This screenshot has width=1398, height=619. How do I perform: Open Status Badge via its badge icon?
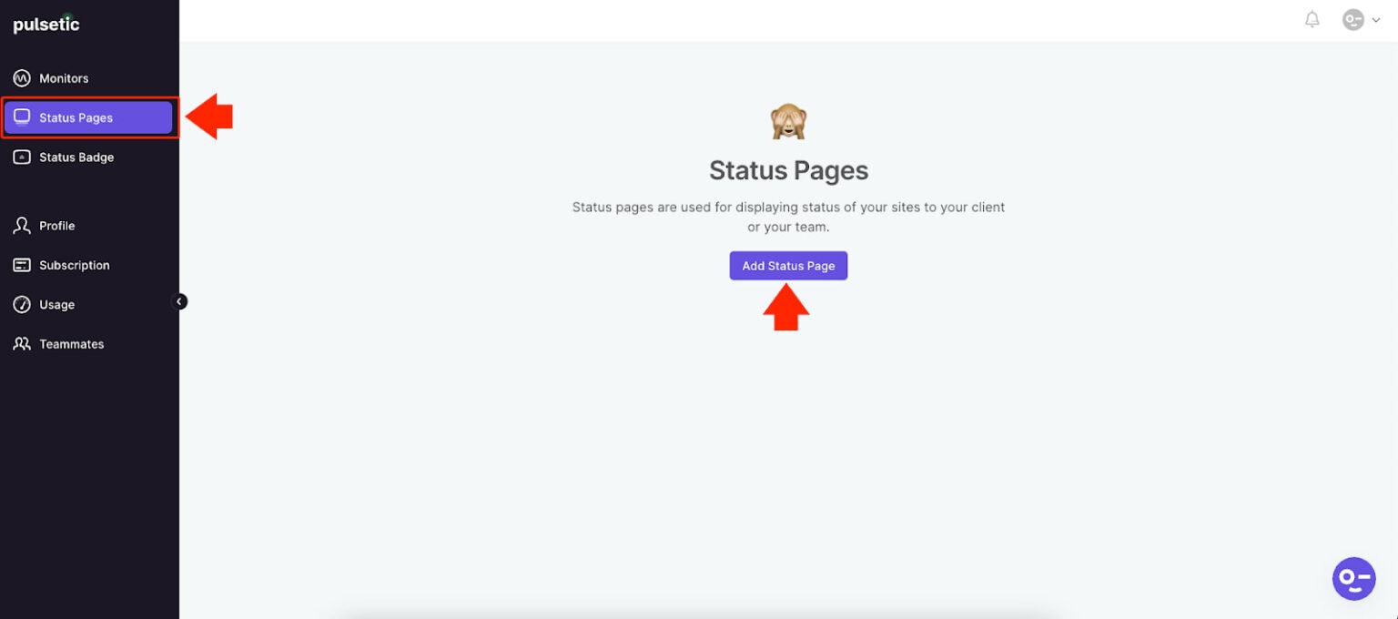[x=21, y=157]
